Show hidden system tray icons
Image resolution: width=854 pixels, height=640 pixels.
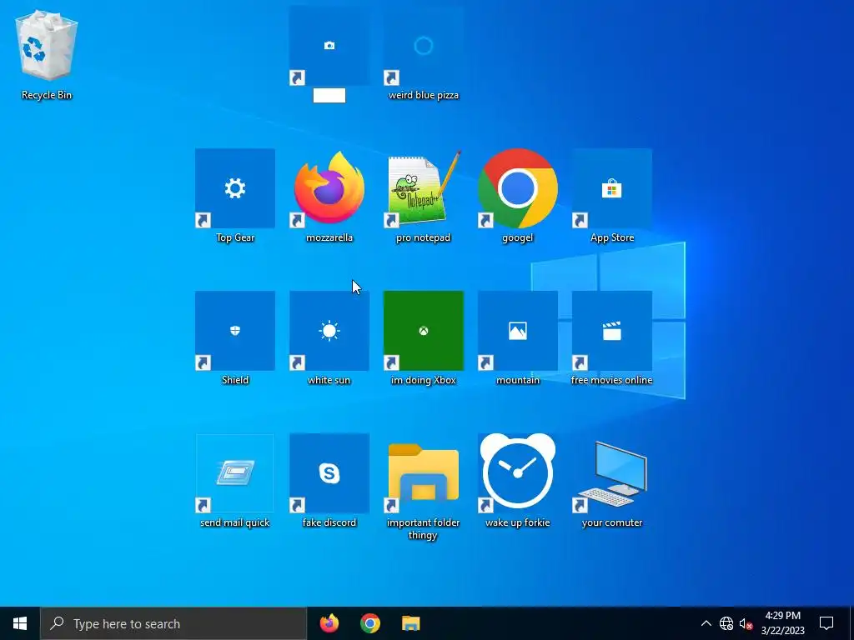[x=706, y=623]
